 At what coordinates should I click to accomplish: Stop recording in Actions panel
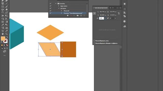[x=68, y=15]
